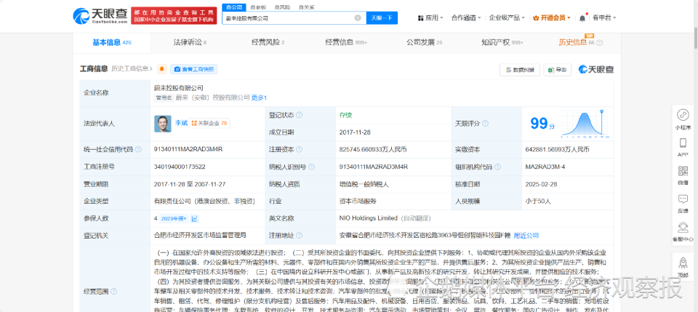Open the APP sidebar icon
The image size is (698, 312).
coord(683,148)
